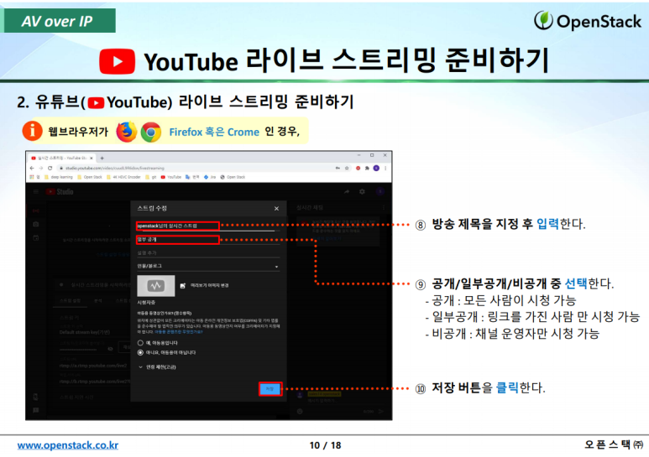Click the YouTube Studio logo
649x457 pixels.
pyautogui.click(x=60, y=192)
